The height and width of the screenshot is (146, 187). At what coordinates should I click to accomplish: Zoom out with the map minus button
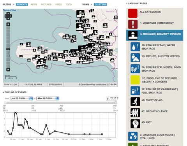8,70
